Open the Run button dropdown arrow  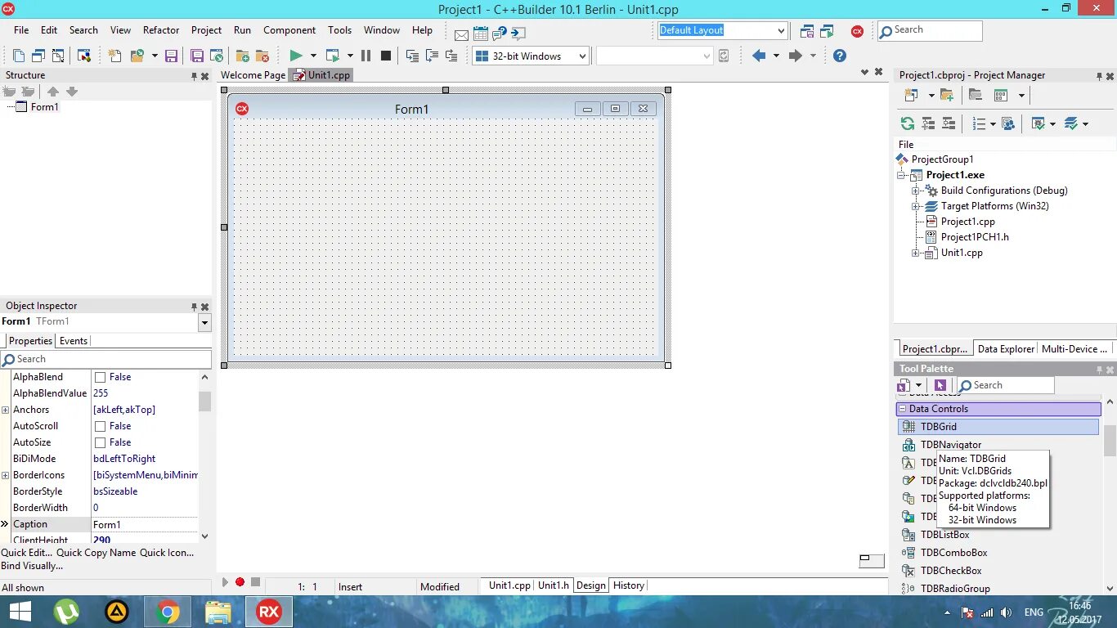point(313,56)
